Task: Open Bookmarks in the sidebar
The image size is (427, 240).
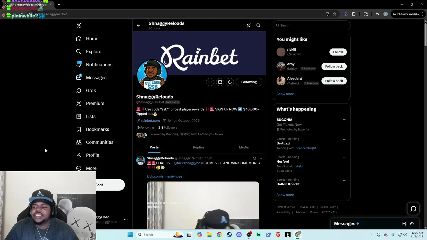Action: (93, 129)
